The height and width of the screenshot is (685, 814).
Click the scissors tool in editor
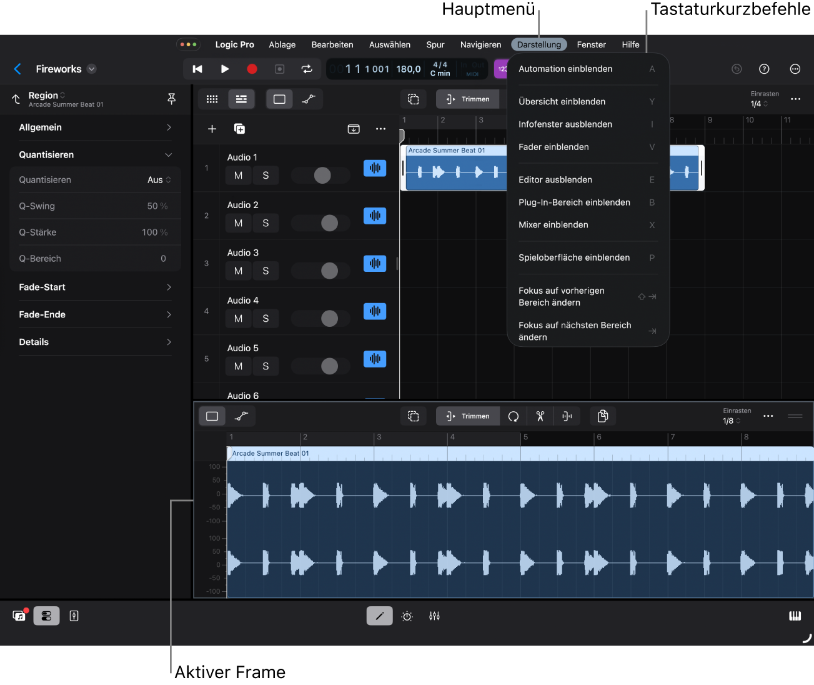tap(540, 416)
